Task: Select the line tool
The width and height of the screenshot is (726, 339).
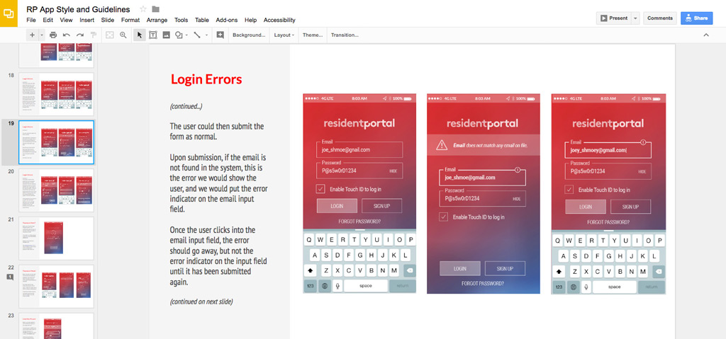Action: 197,35
